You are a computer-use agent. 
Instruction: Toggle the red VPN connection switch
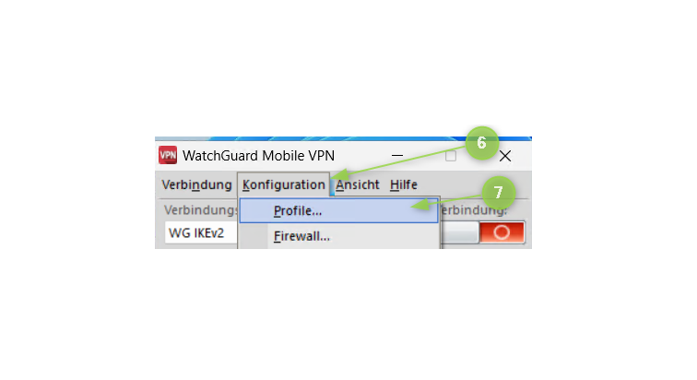point(502,232)
